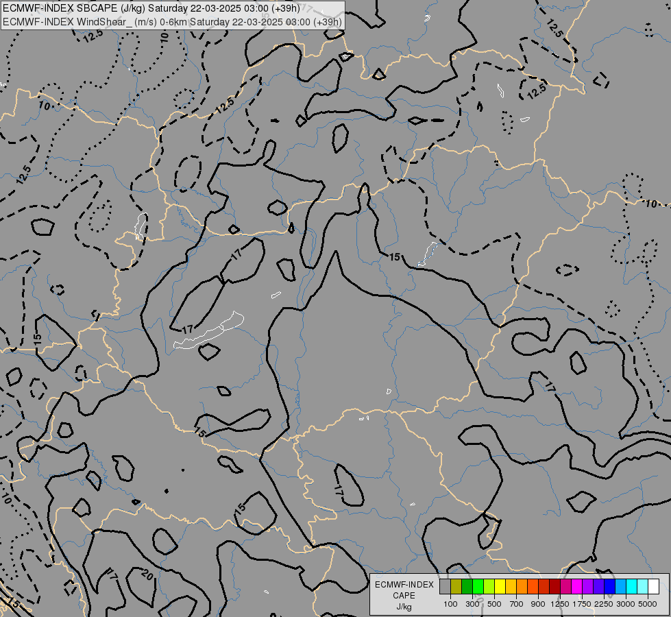
Task: Pick the indigo legend swatch
Action: tap(598, 587)
